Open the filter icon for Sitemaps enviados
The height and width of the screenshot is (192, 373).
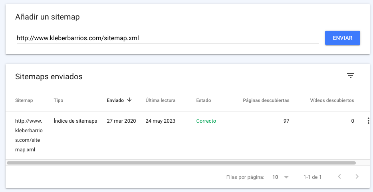pos(351,75)
